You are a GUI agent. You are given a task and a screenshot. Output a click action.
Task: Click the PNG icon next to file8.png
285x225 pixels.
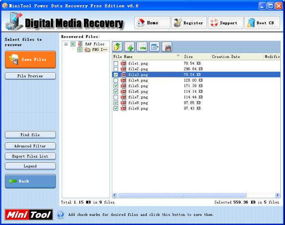(x=123, y=103)
